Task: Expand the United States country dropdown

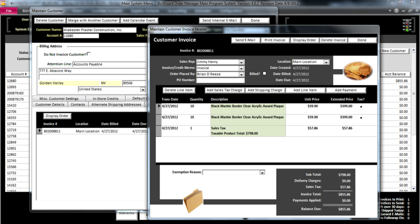Action: point(142,90)
